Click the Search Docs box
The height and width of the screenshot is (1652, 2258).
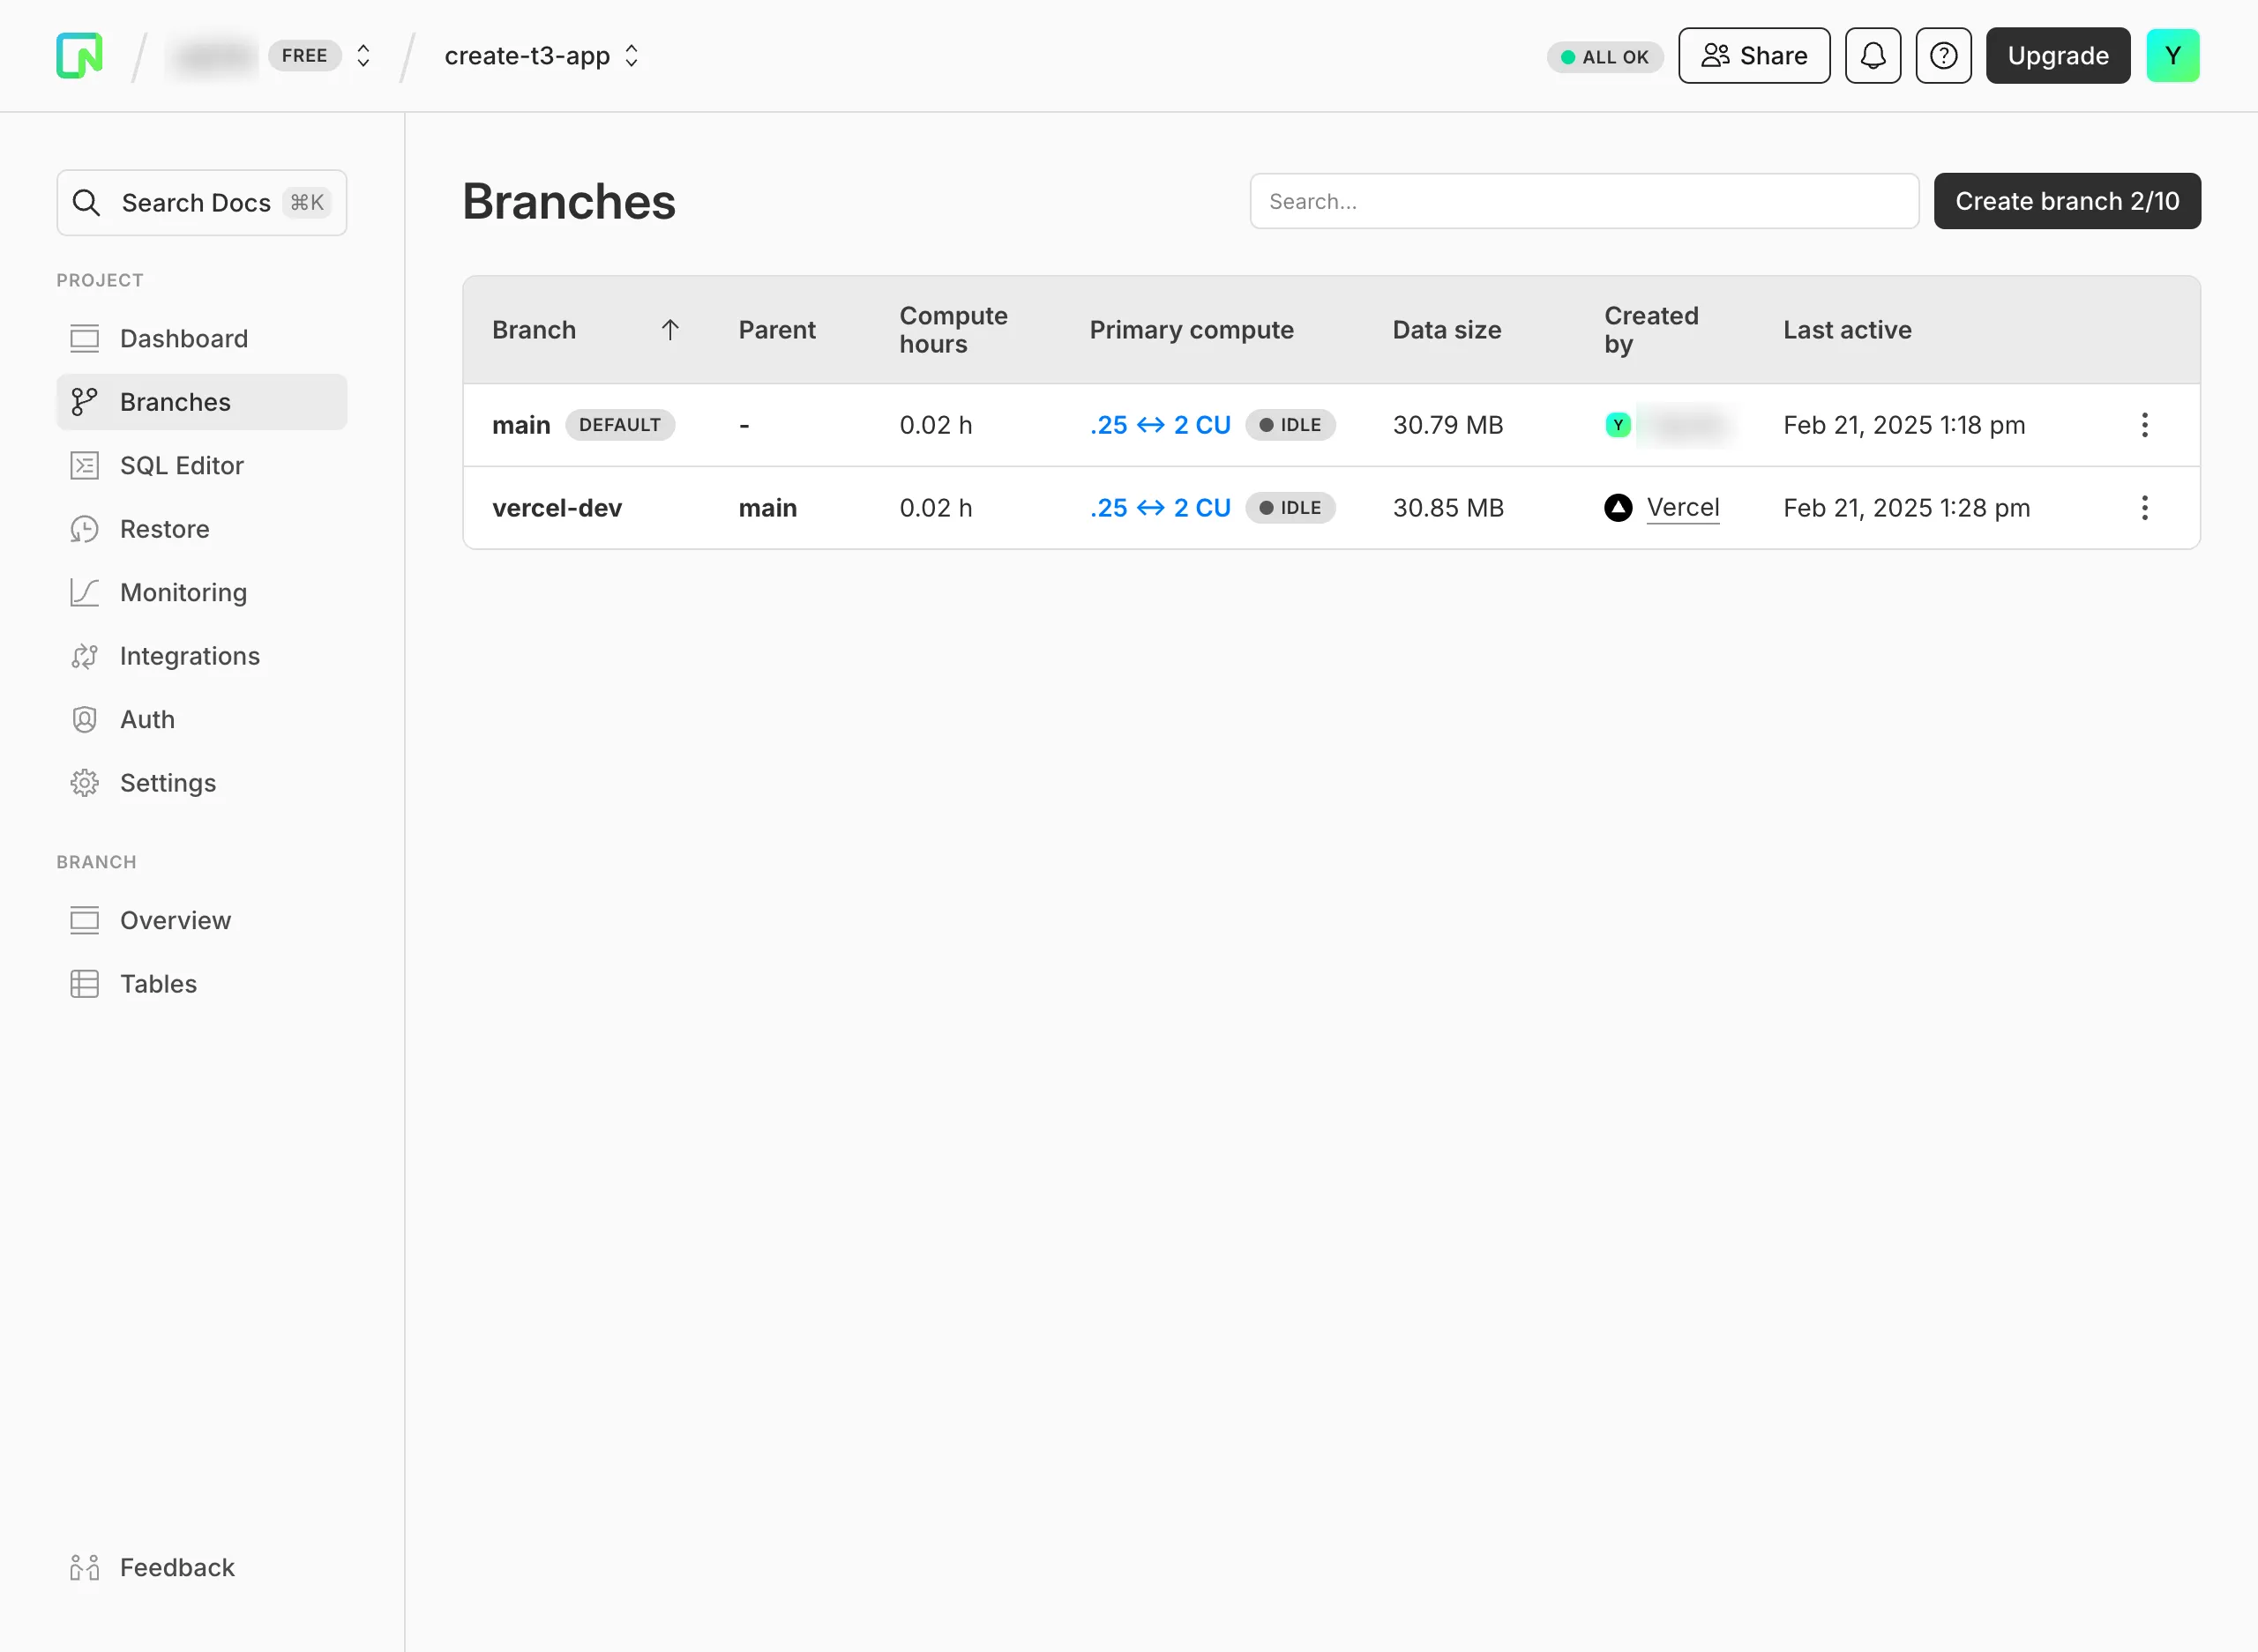[202, 203]
